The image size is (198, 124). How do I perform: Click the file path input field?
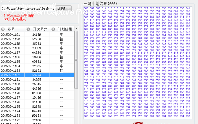pyautogui.click(x=28, y=8)
